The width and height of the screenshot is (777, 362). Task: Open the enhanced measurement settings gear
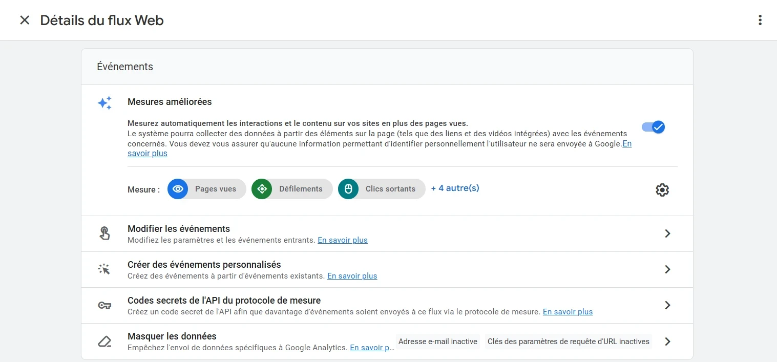[662, 189]
